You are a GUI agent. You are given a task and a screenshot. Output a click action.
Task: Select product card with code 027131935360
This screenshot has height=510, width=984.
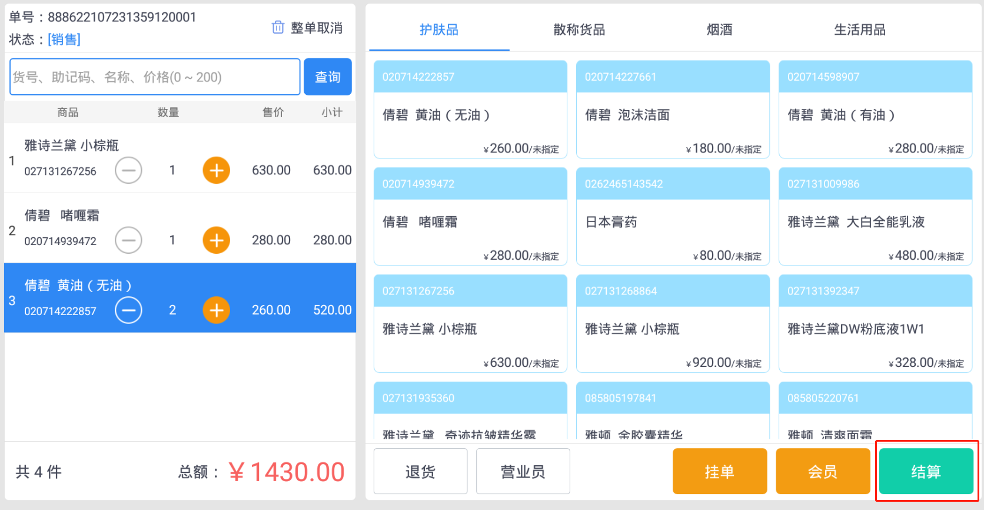(x=470, y=410)
